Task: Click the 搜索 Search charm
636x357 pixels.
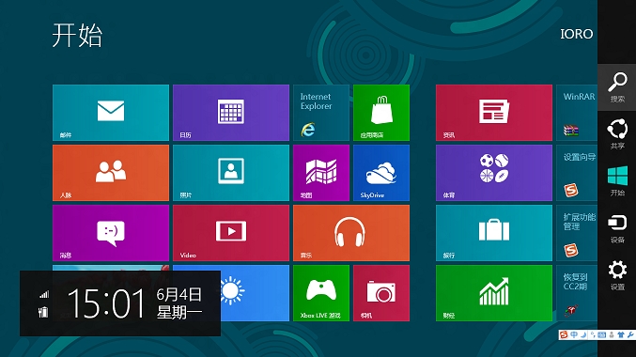Action: click(x=617, y=87)
